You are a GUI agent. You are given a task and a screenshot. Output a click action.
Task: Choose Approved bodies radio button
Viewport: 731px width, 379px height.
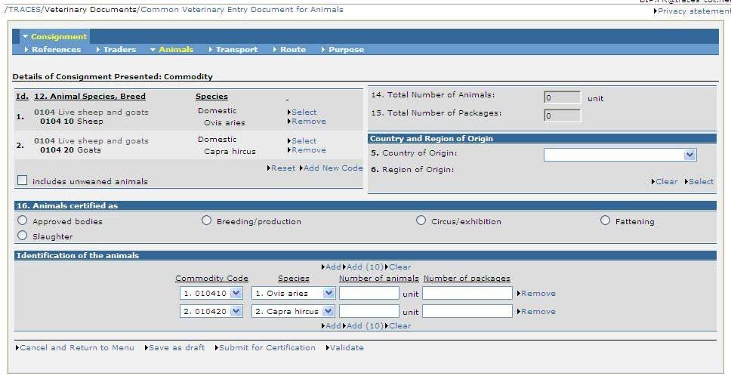pyautogui.click(x=22, y=220)
